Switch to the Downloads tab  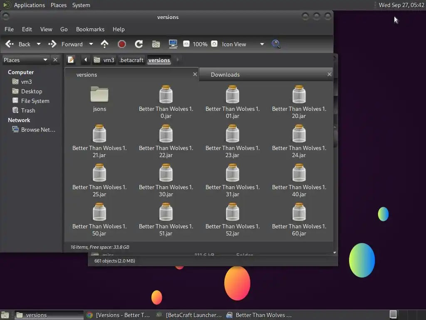point(266,75)
